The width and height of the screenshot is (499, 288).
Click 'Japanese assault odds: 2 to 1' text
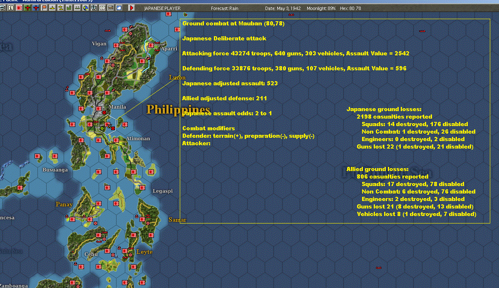[227, 113]
